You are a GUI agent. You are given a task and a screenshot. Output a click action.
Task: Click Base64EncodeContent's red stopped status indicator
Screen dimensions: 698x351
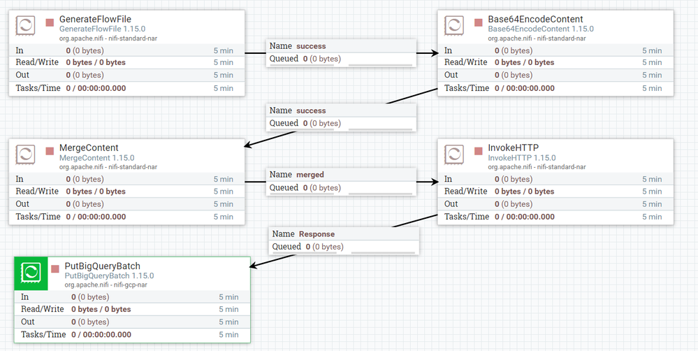pyautogui.click(x=479, y=22)
